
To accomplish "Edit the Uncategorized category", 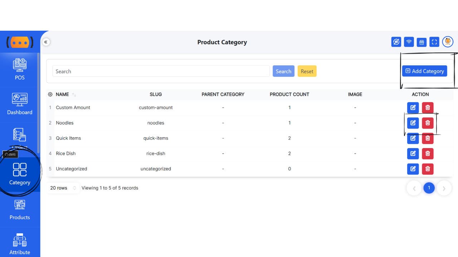I will coord(413,169).
